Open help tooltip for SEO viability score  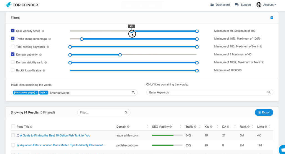click(43, 31)
